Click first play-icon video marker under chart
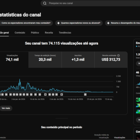This screenshot has width=140, height=140. [x=45, y=94]
